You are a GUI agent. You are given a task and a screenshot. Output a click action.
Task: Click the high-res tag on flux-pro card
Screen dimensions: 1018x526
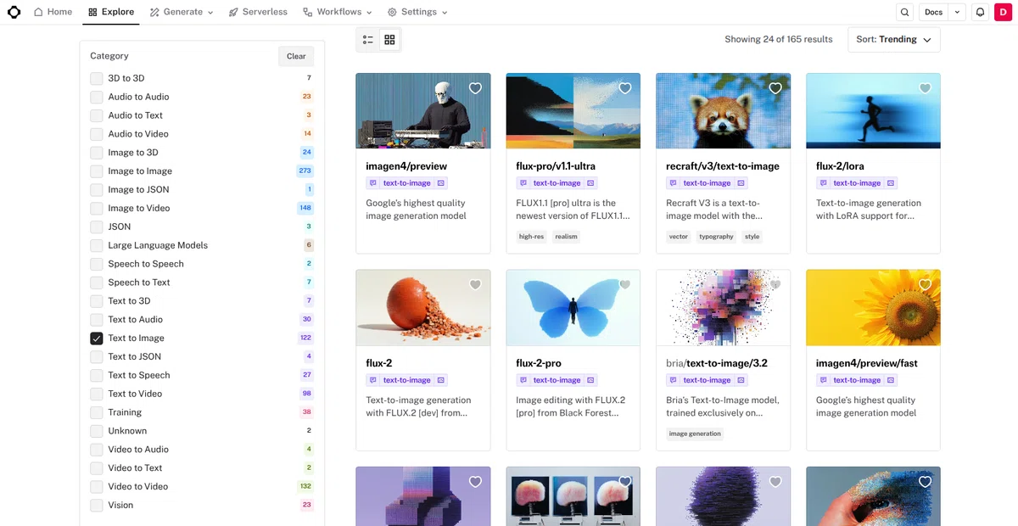pyautogui.click(x=531, y=237)
